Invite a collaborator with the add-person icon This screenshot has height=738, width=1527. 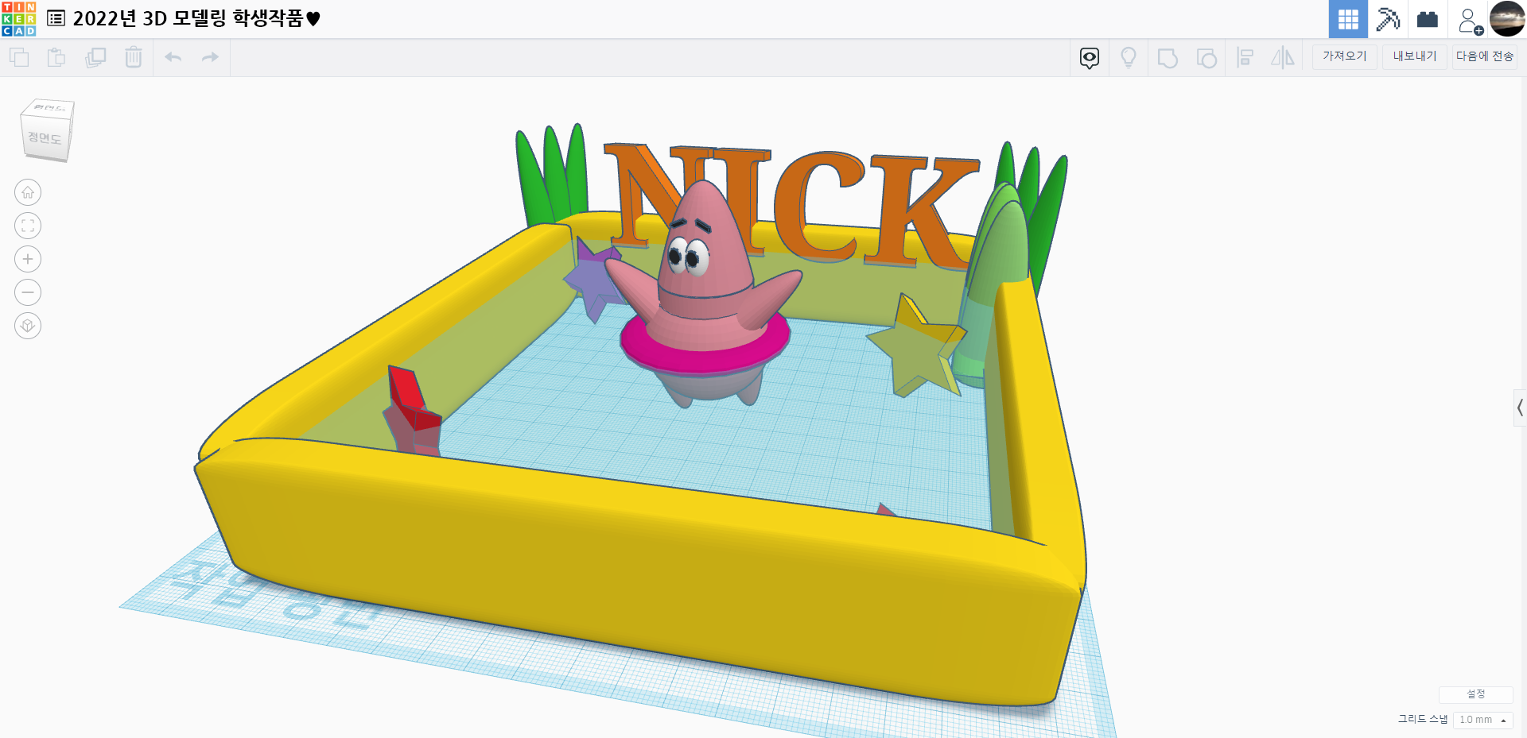(x=1470, y=21)
